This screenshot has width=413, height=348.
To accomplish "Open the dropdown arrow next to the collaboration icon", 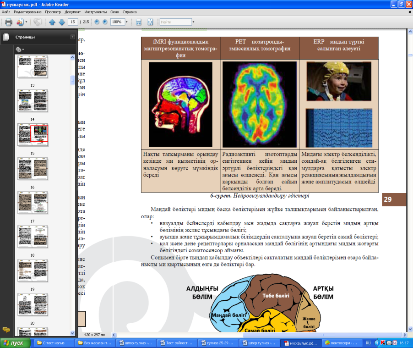I will [x=27, y=22].
